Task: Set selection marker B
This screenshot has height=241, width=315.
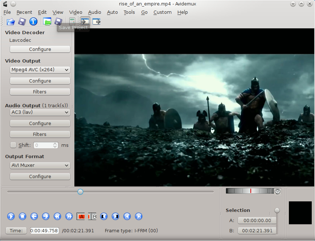Action: [92, 216]
